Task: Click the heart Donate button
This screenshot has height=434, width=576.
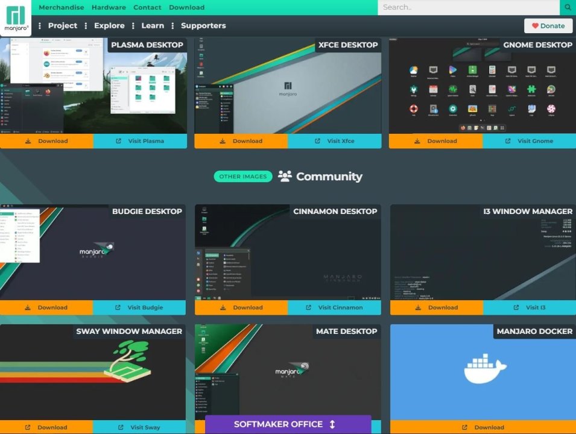Action: coord(548,26)
